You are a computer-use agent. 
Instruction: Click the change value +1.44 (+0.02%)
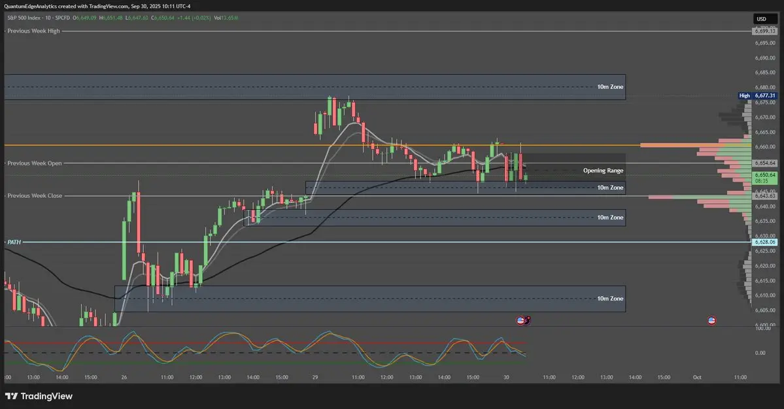tap(194, 18)
